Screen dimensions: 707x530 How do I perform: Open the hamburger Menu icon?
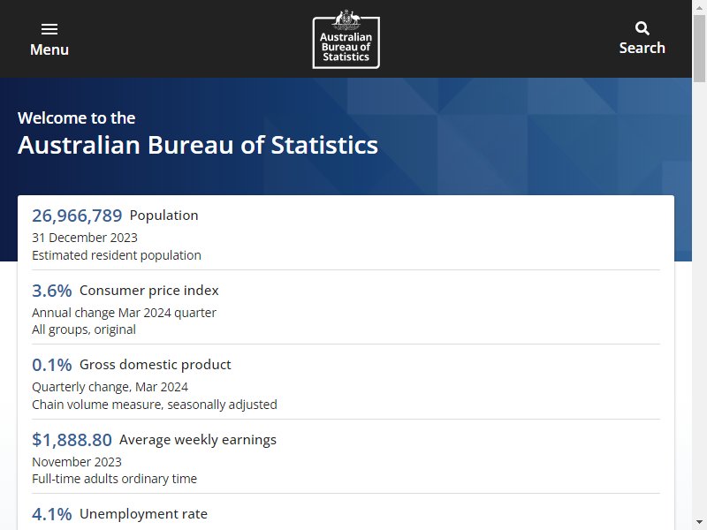coord(49,29)
